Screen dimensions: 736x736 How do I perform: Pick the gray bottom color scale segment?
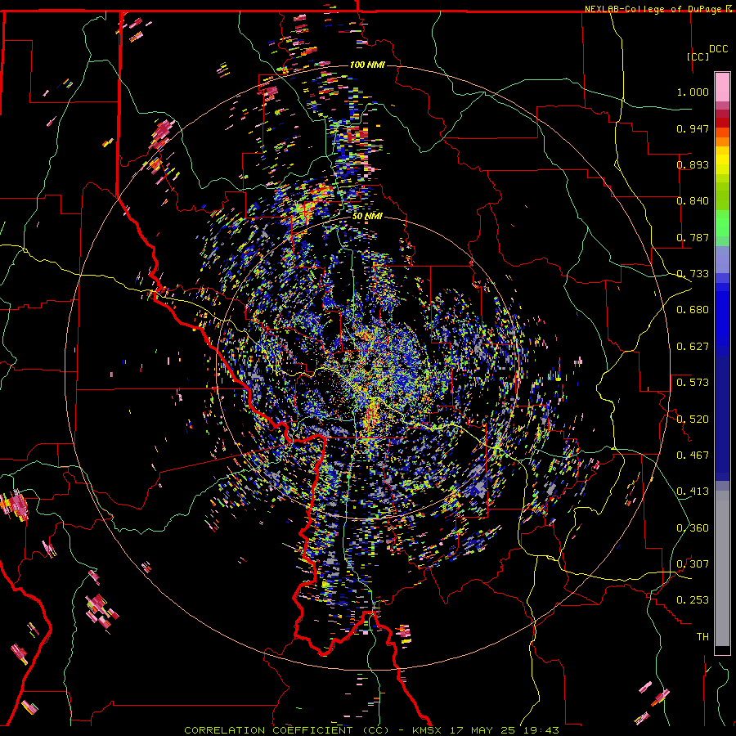pyautogui.click(x=722, y=568)
